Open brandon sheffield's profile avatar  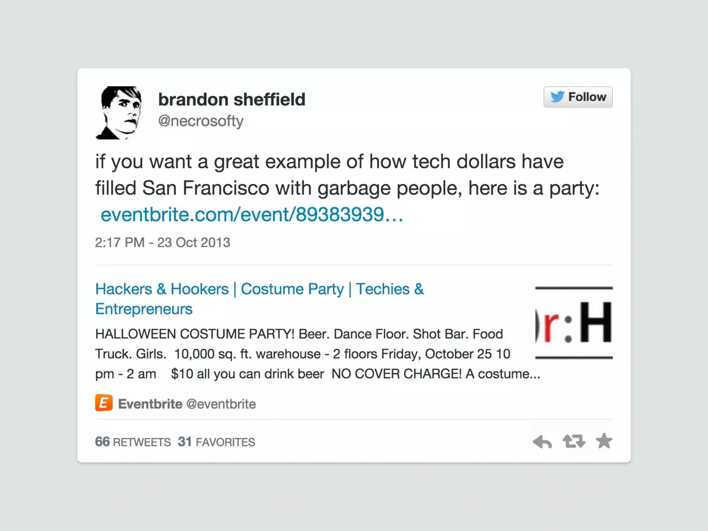[119, 113]
